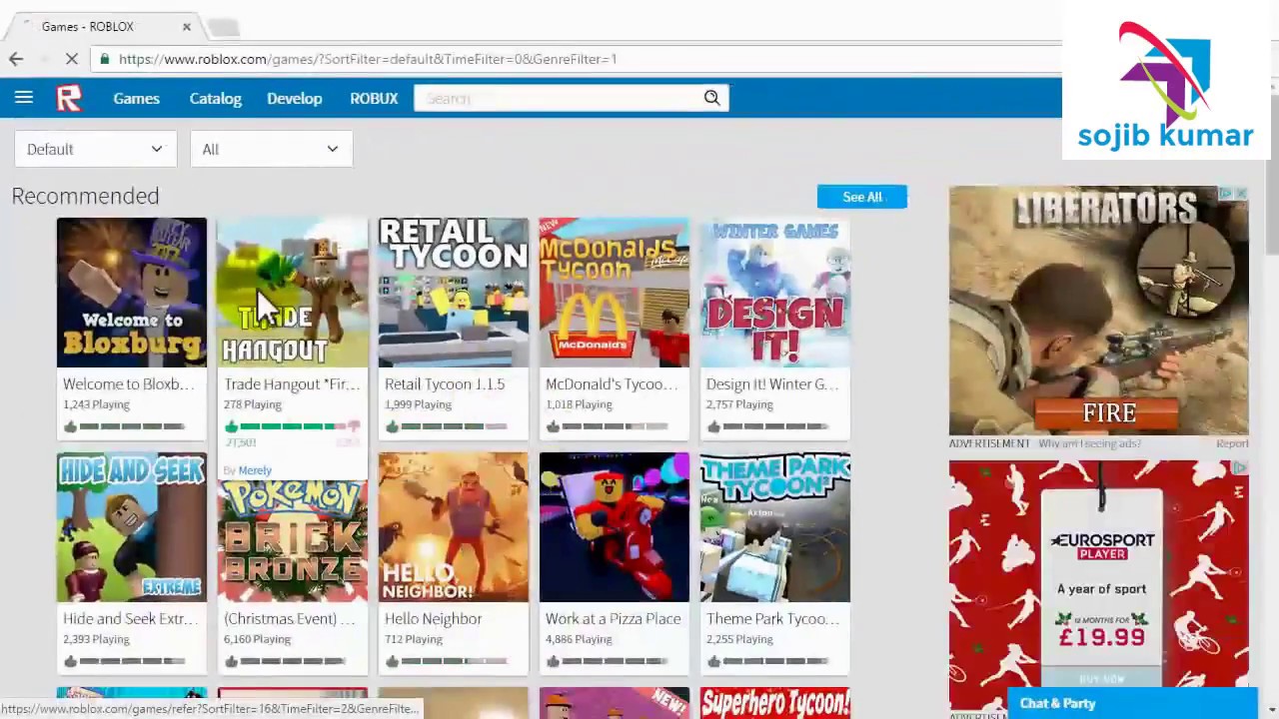Open the Catalog menu

215,98
